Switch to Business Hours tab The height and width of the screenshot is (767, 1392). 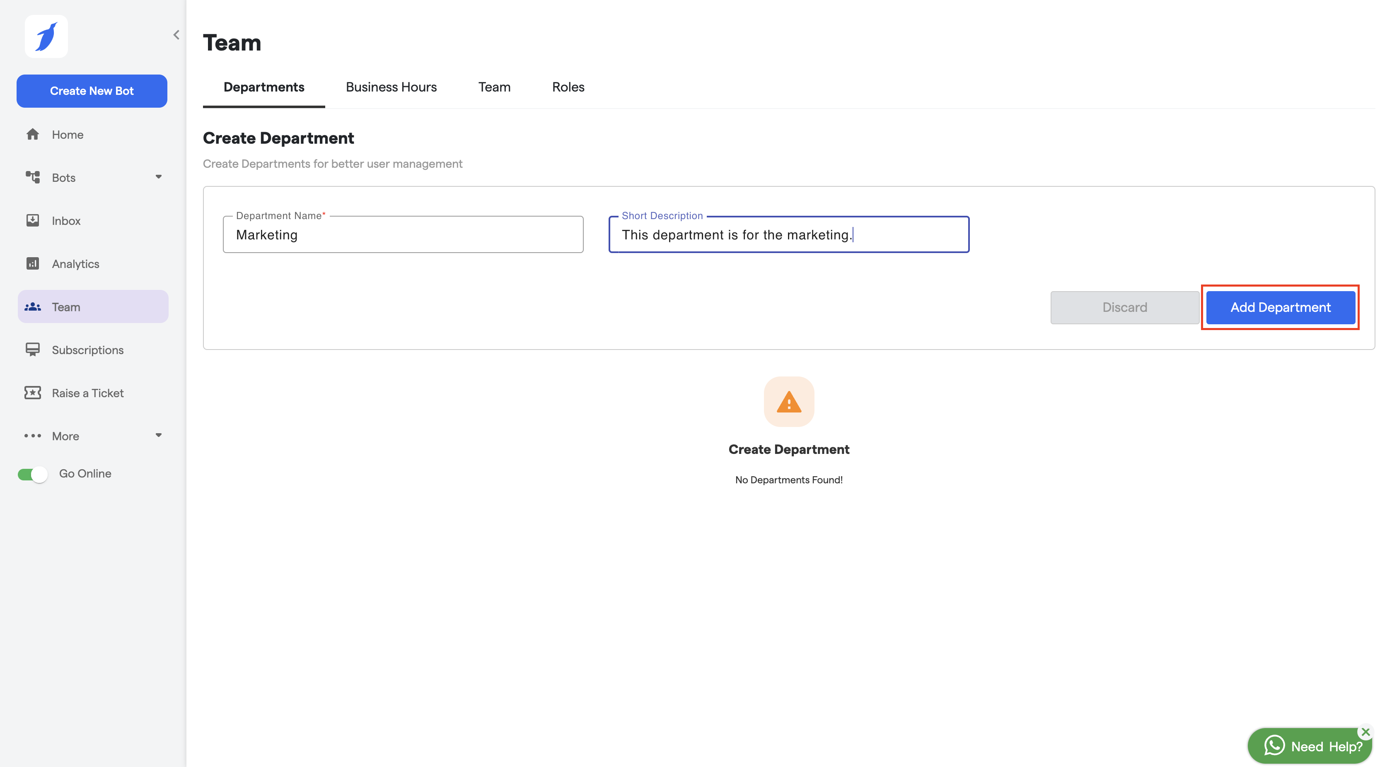pyautogui.click(x=391, y=87)
